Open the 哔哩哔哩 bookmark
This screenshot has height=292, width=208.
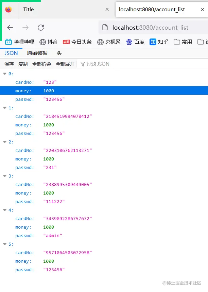coord(19,42)
